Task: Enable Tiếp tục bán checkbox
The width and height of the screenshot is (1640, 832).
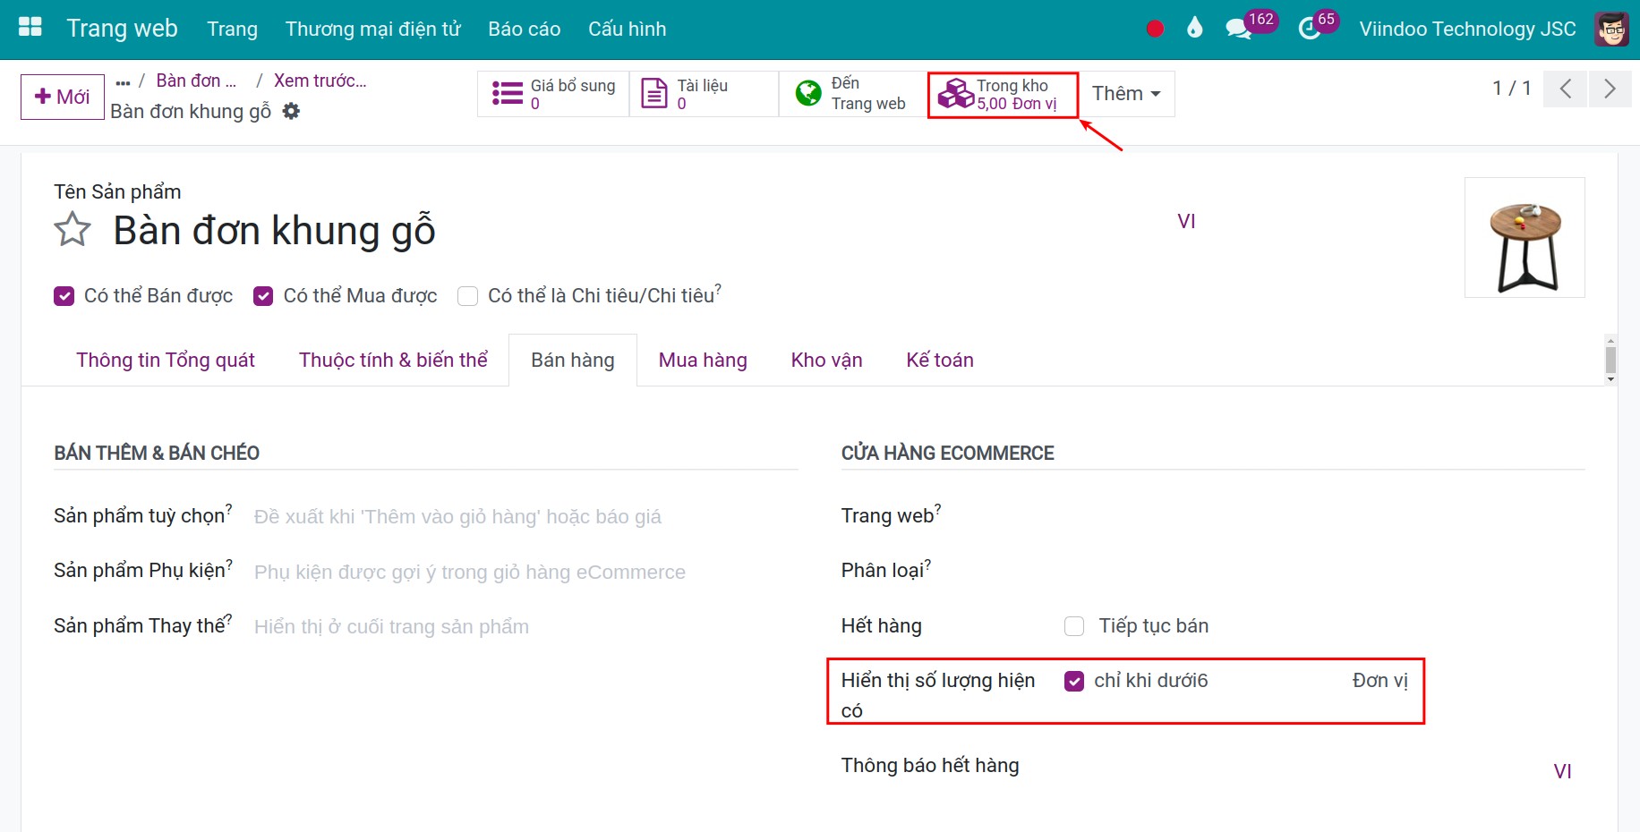Action: (1074, 626)
